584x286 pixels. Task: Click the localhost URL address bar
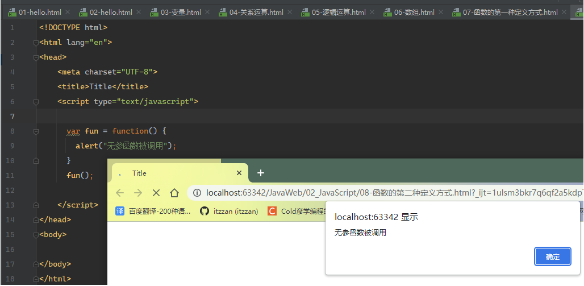[386, 193]
